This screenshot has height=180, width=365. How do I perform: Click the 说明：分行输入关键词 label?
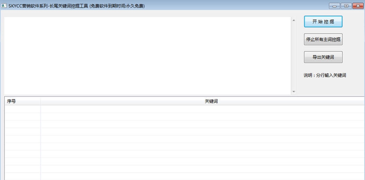[325, 76]
